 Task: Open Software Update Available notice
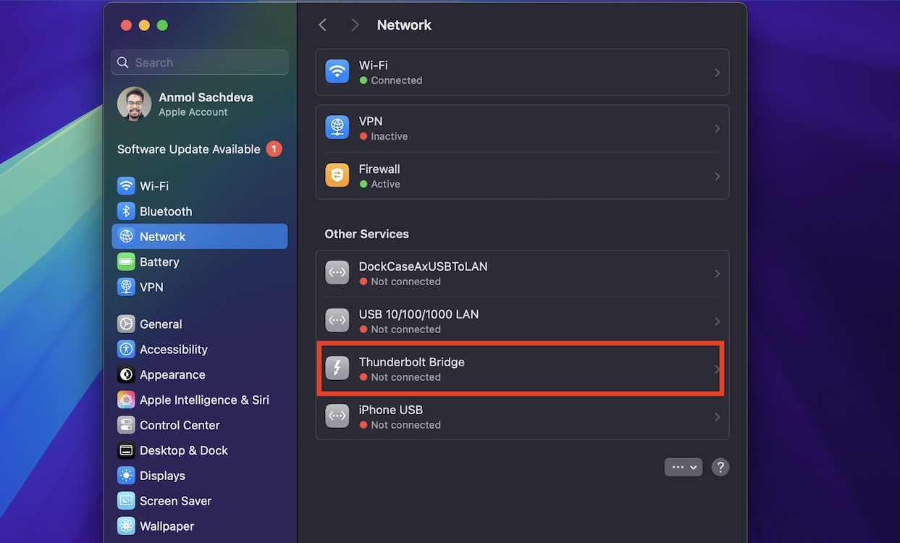[189, 149]
